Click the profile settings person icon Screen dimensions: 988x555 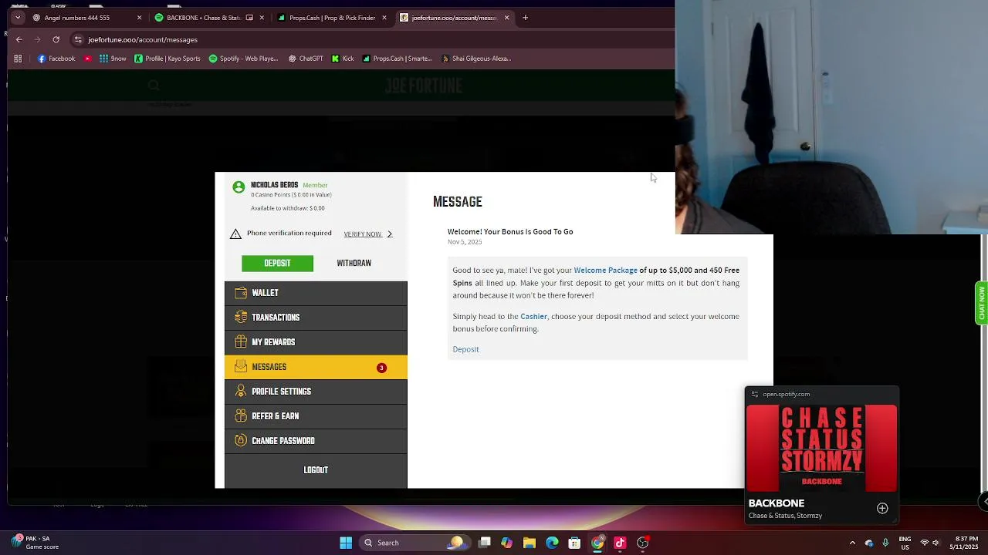pyautogui.click(x=241, y=392)
